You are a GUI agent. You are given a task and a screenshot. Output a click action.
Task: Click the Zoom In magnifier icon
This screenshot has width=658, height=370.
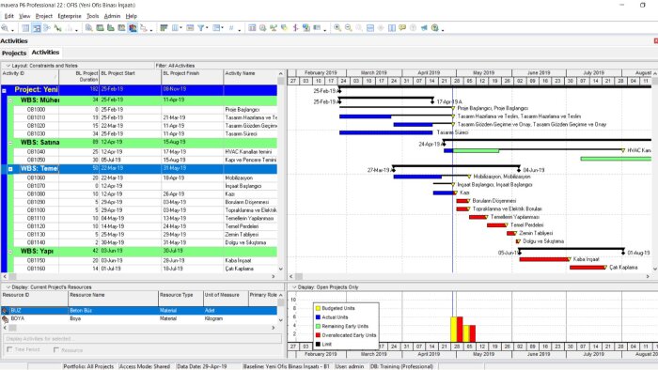coord(337,28)
